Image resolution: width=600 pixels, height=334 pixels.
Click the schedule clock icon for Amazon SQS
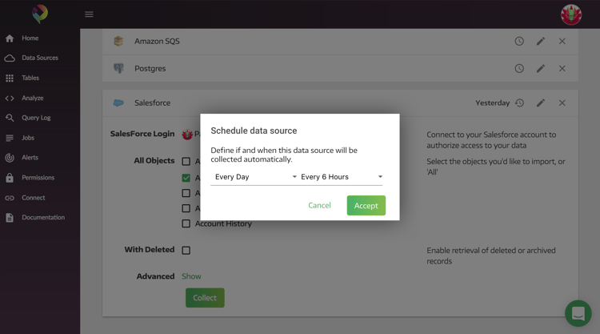[x=519, y=42]
